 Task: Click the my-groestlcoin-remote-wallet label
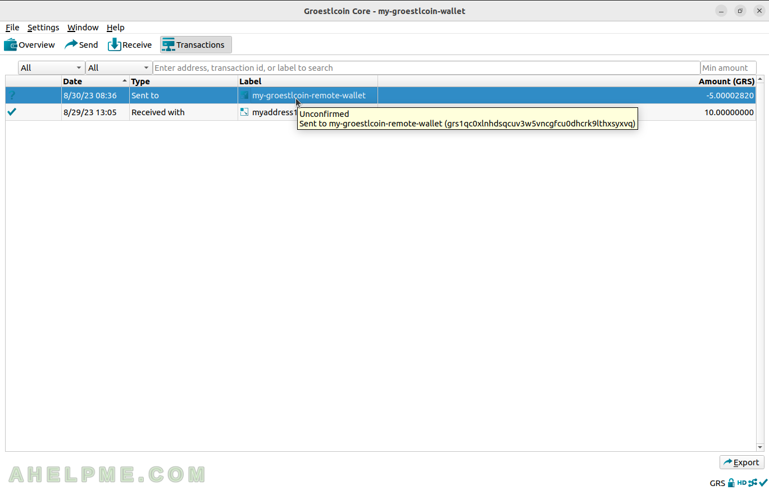point(309,96)
